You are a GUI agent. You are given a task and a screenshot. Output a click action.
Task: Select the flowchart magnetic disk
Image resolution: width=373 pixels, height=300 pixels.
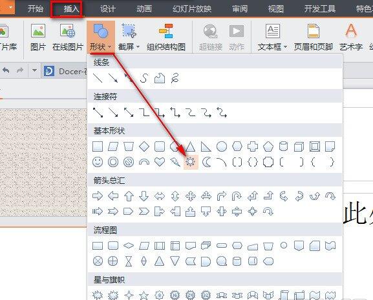[237, 261]
